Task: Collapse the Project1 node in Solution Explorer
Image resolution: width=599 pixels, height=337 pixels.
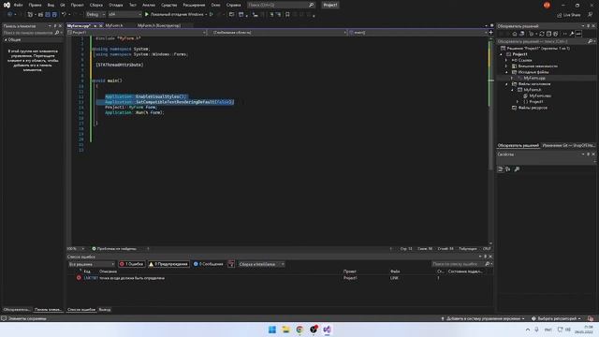Action: point(502,54)
